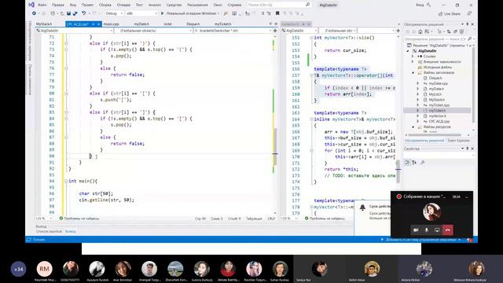Switch to the myDate.h tab
This screenshot has width=503, height=283.
141,24
